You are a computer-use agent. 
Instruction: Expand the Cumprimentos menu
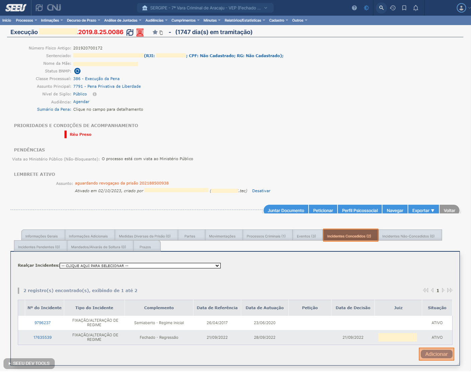tap(185, 20)
